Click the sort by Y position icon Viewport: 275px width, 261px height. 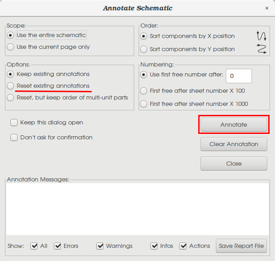(261, 49)
